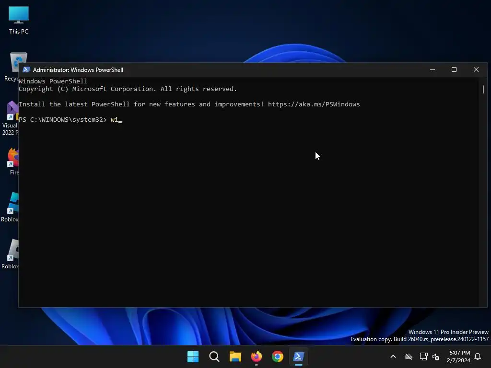This screenshot has height=368, width=491.
Task: Open Firefox from the taskbar
Action: tap(257, 356)
